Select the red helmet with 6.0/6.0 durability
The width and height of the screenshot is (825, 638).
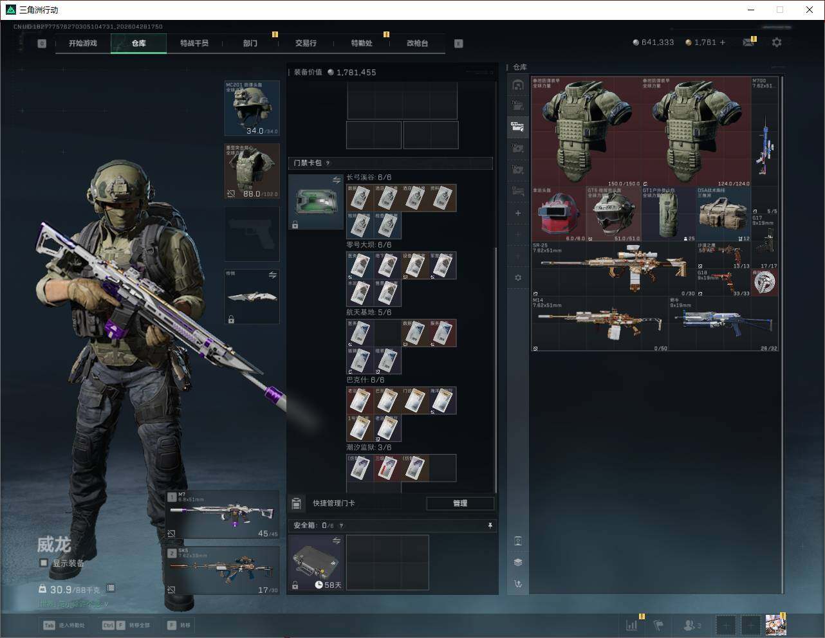559,214
